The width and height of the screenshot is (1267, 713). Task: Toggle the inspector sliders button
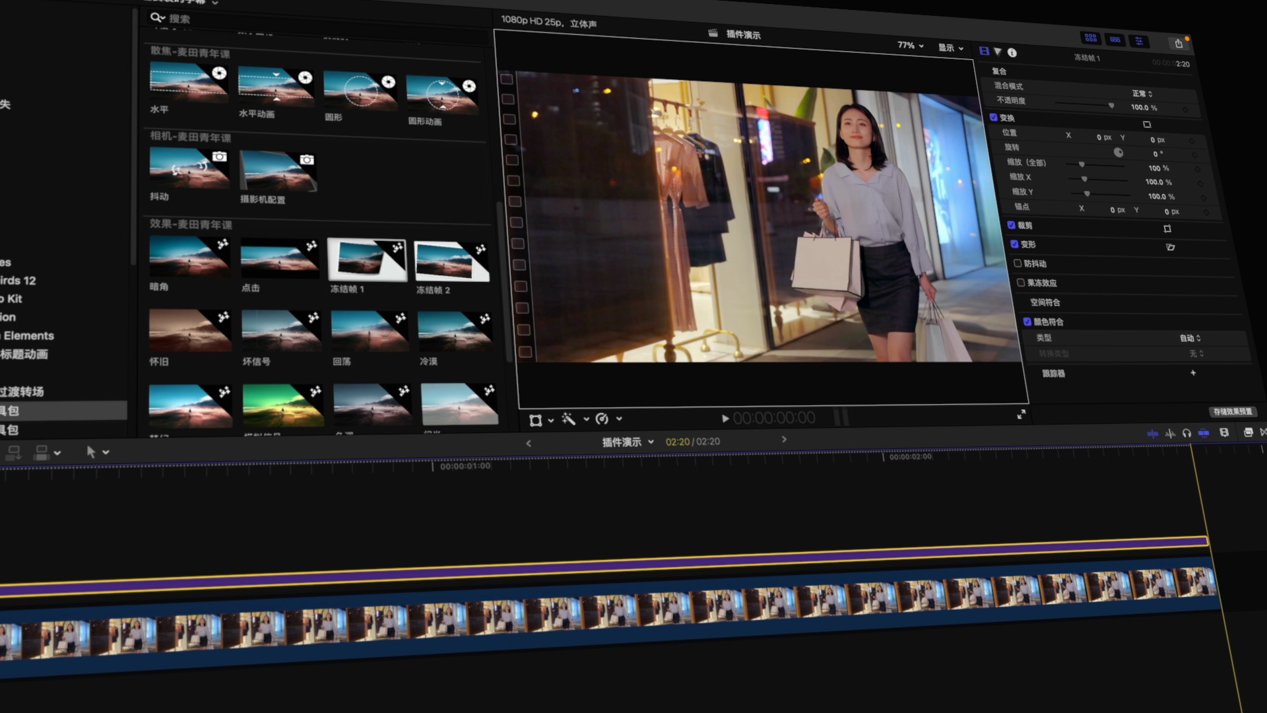[x=1139, y=41]
